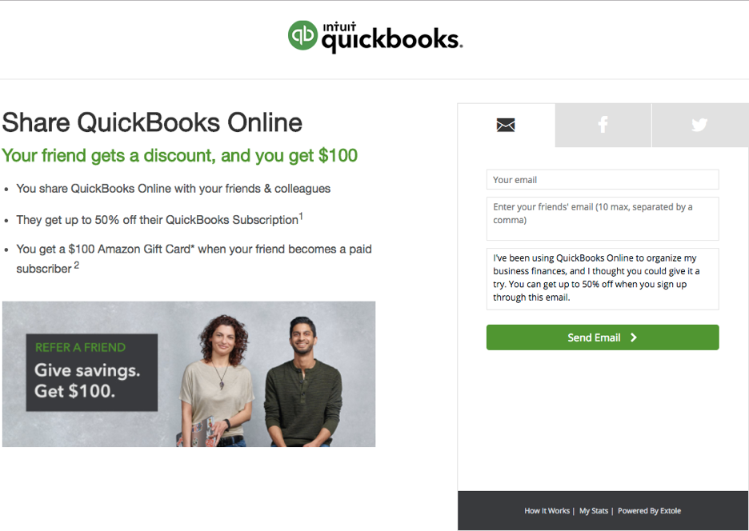The height and width of the screenshot is (531, 749).
Task: Click the friends' email addresses text area
Action: tap(603, 218)
